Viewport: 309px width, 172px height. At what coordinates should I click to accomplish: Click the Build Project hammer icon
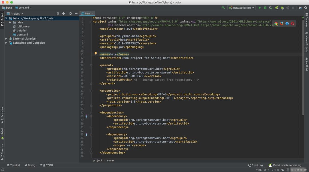(223, 8)
